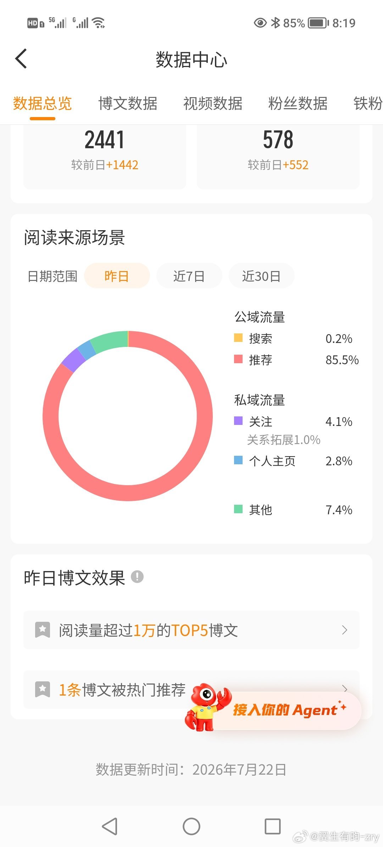Tap the Android home circle icon
Screen dimensions: 383x847
pos(191,826)
